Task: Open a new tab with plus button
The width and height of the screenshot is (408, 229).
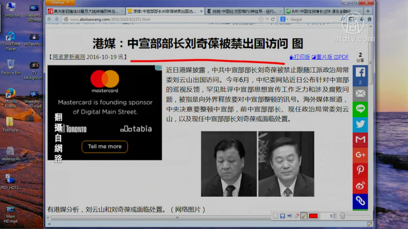Action: tap(368, 11)
